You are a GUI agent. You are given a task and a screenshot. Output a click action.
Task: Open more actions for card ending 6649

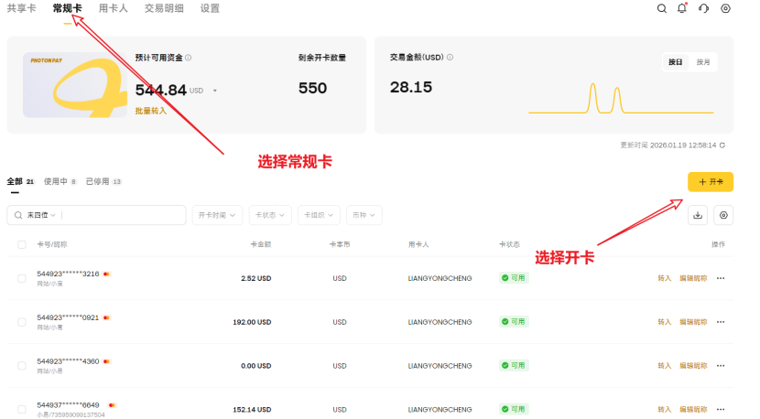(721, 409)
